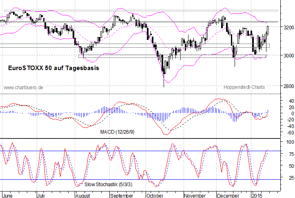The height and width of the screenshot is (198, 295).
Task: Click the MACD axis value -60
Action: click(x=291, y=133)
